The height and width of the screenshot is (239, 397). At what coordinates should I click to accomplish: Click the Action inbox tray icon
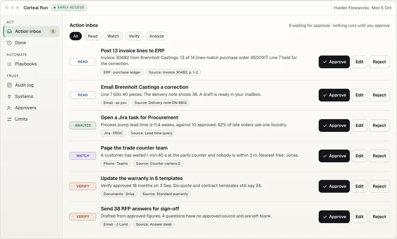tap(9, 31)
